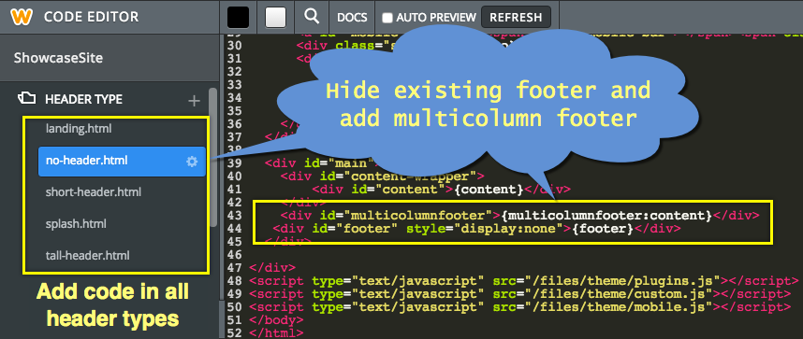Add new header type with plus icon
Image resolution: width=803 pixels, height=339 pixels.
(194, 101)
